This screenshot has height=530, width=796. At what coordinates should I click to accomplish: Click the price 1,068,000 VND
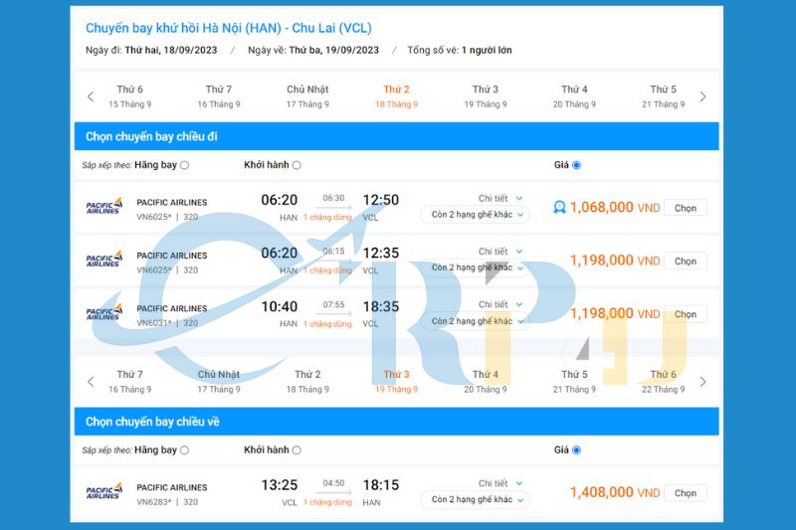point(615,208)
